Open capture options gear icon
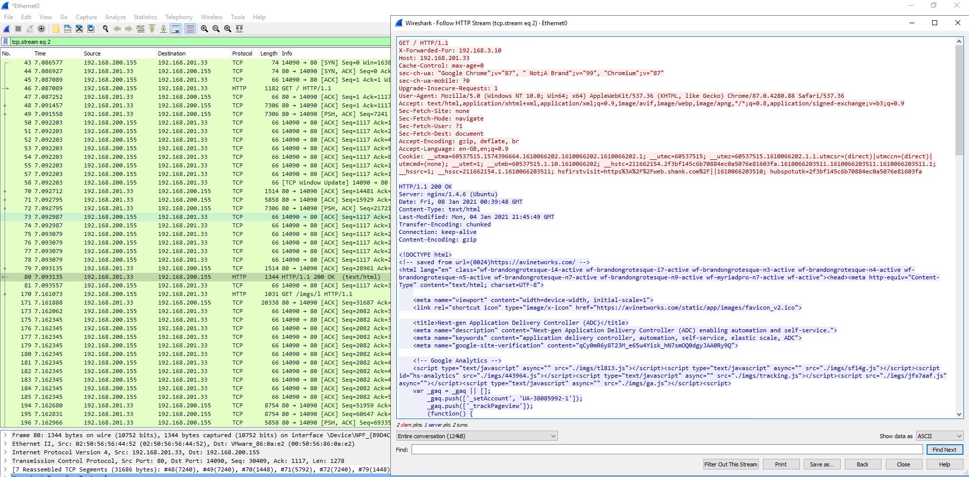 coord(41,29)
